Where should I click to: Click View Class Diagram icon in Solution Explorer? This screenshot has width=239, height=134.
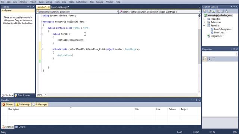click(x=226, y=11)
